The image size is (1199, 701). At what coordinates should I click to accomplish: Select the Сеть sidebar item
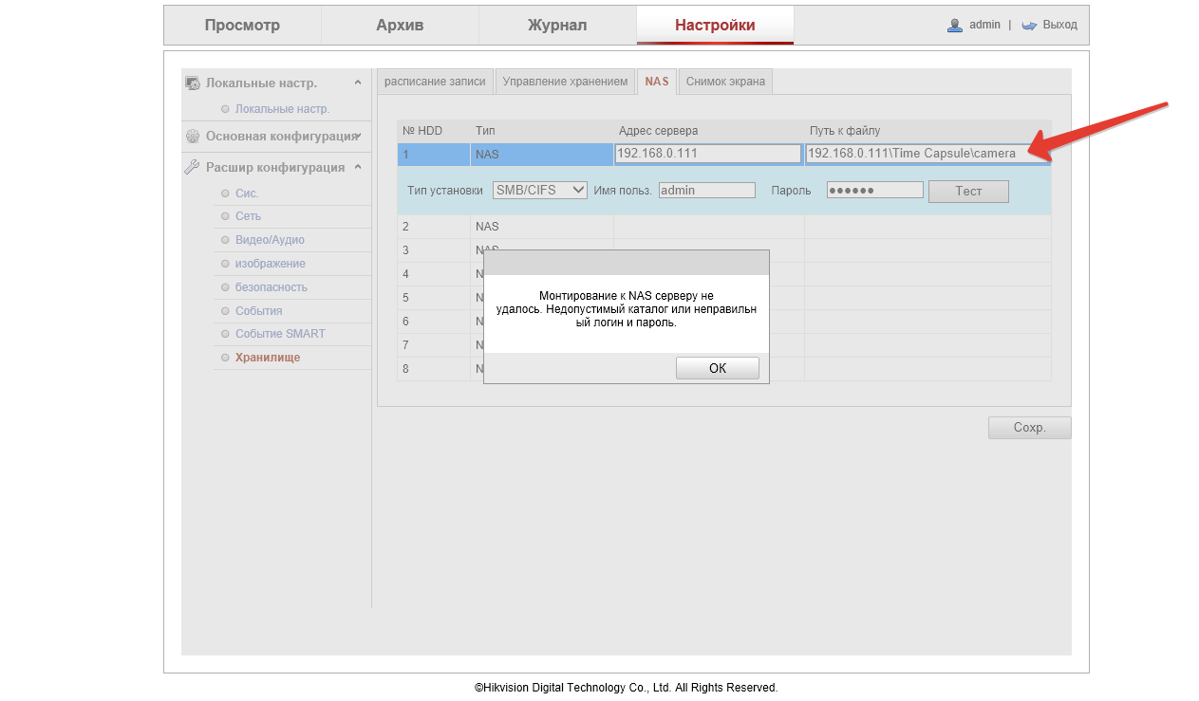(248, 216)
